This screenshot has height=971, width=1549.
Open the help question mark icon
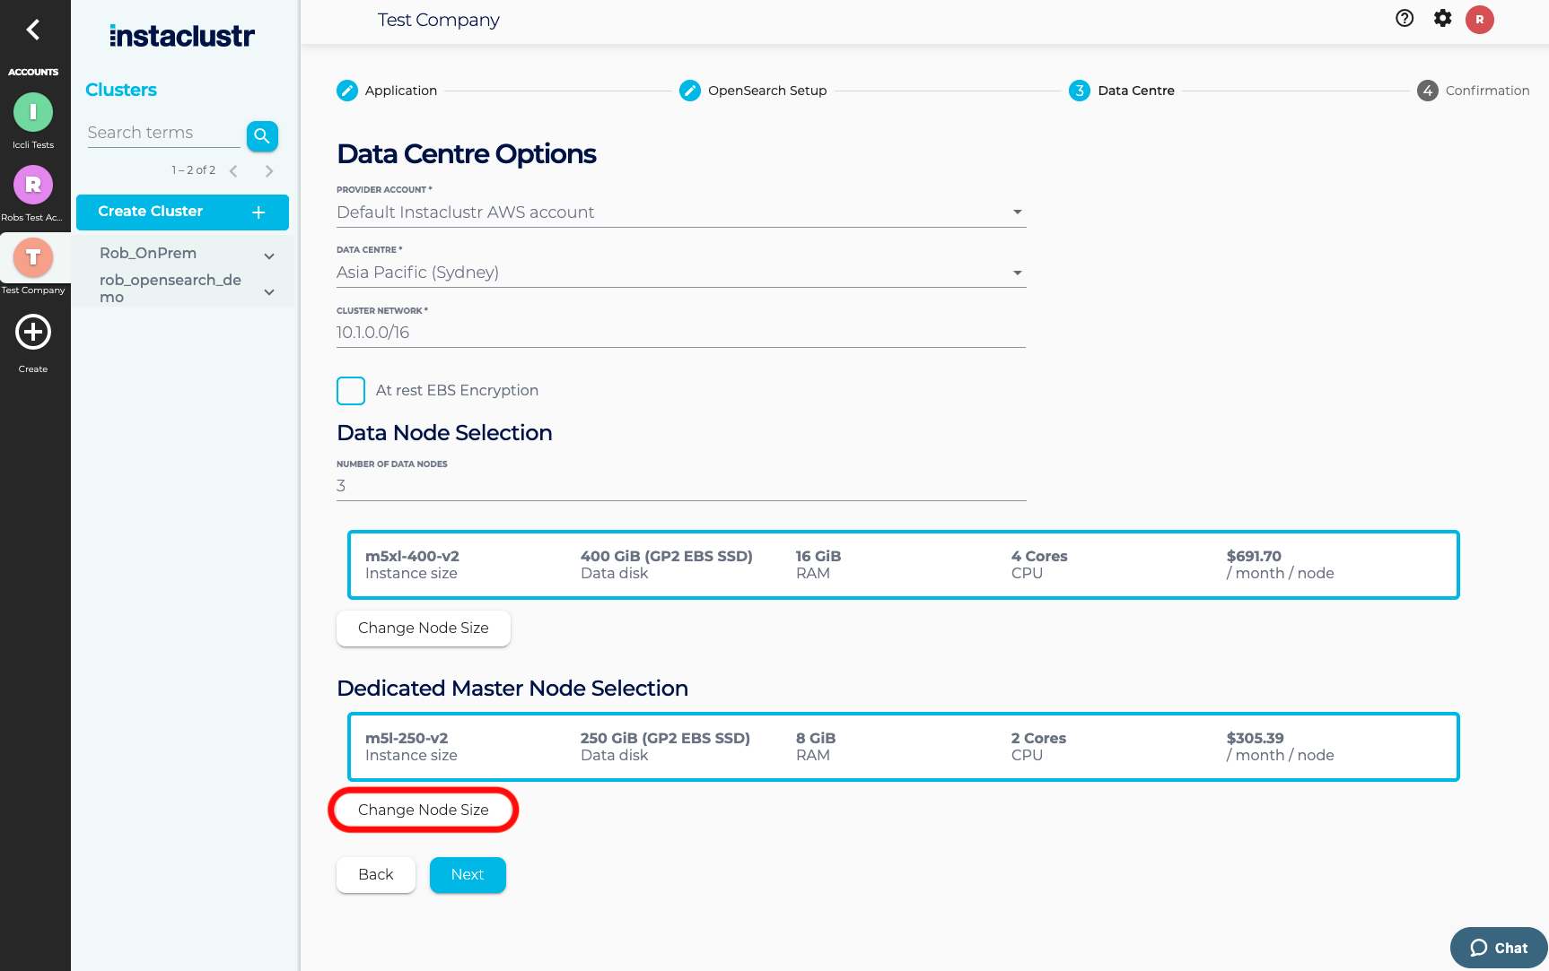coord(1405,18)
